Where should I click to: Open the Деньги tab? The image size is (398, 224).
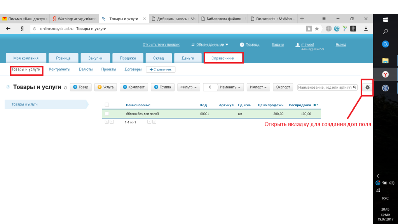(x=188, y=58)
